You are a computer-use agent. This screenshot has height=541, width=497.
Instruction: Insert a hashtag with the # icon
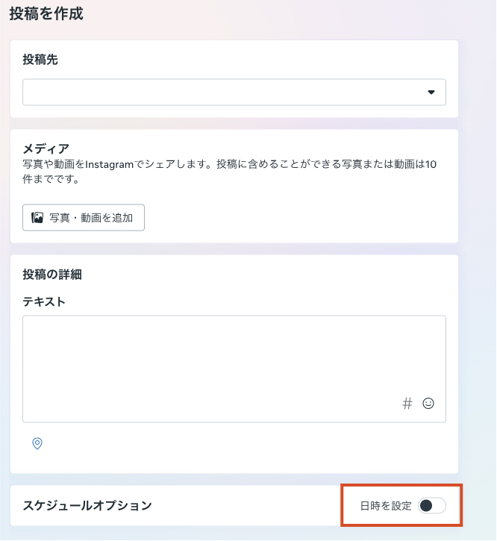(407, 403)
